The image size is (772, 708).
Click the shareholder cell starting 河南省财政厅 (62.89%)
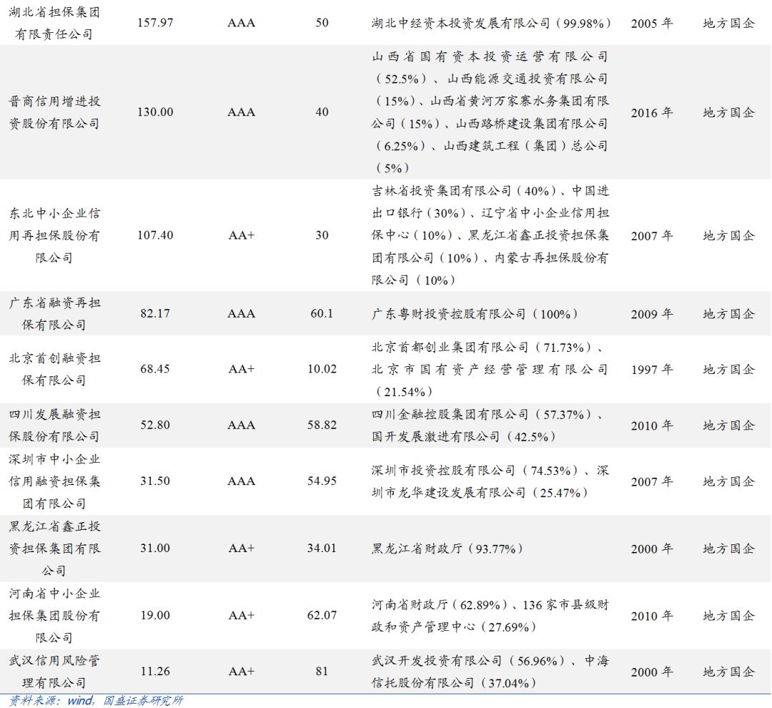coord(490,616)
